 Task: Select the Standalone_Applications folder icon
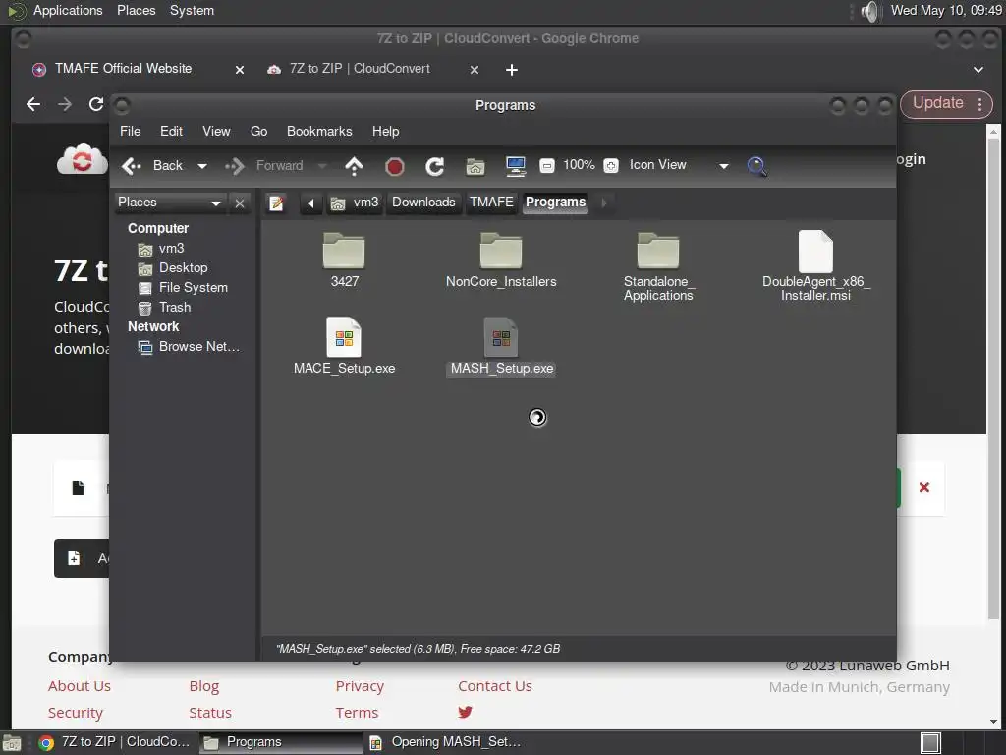(x=658, y=251)
